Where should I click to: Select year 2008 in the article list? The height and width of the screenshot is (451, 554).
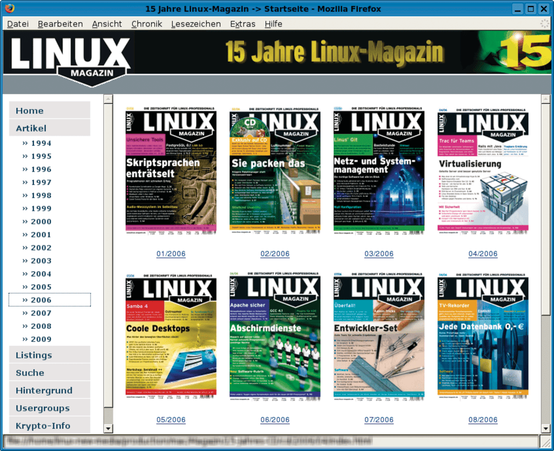pyautogui.click(x=37, y=326)
